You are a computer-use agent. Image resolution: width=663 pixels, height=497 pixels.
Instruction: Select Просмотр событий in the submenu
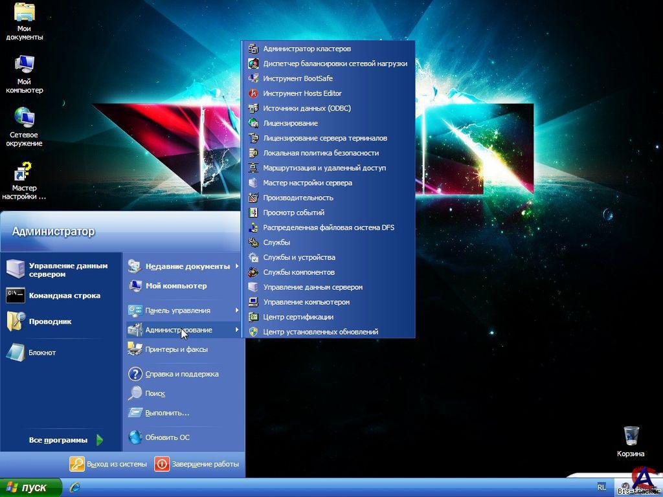pos(293,213)
